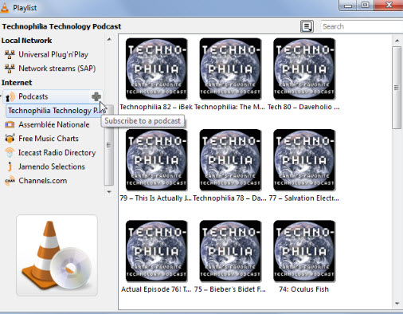Viewport: 403px width, 314px height.
Task: Open Icecast Radio Directory source
Action: click(57, 153)
